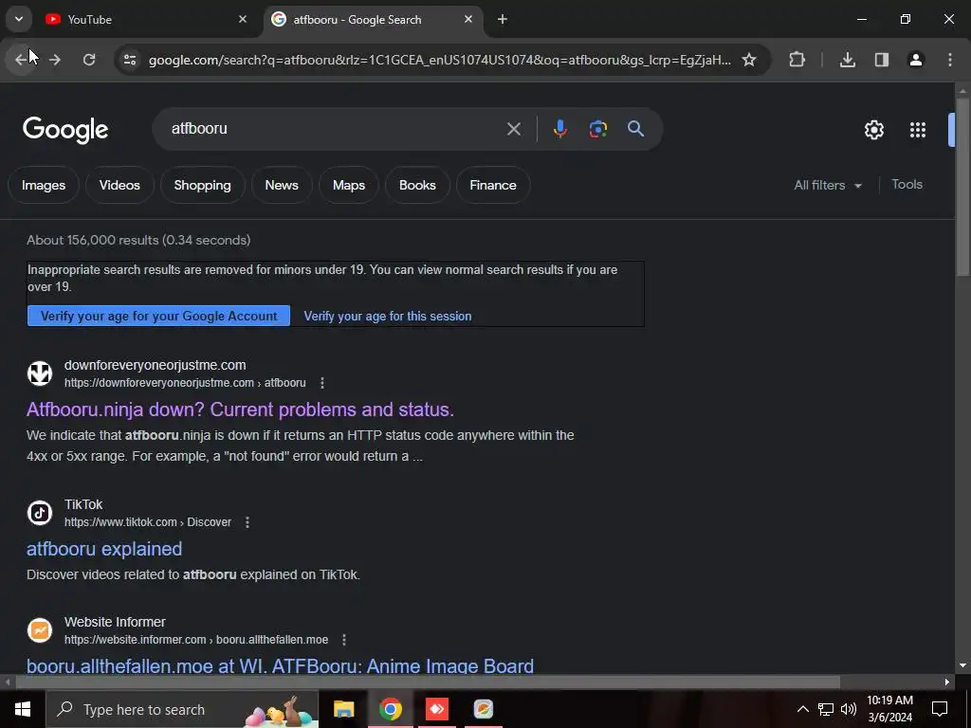This screenshot has height=728, width=971.
Task: Open the notification center icon
Action: tap(940, 709)
